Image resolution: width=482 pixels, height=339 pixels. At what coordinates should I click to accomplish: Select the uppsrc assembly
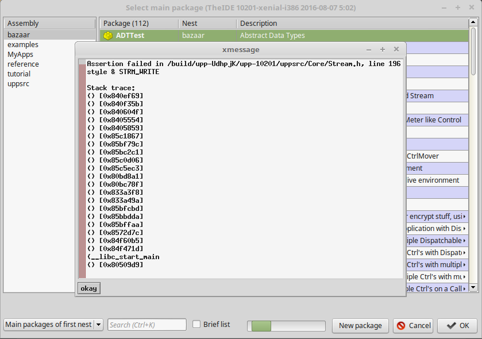[18, 84]
